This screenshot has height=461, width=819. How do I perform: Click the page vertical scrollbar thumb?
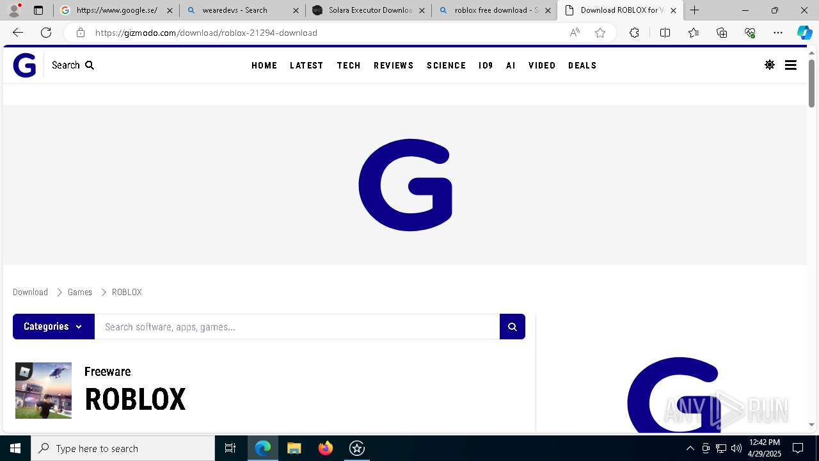[811, 83]
